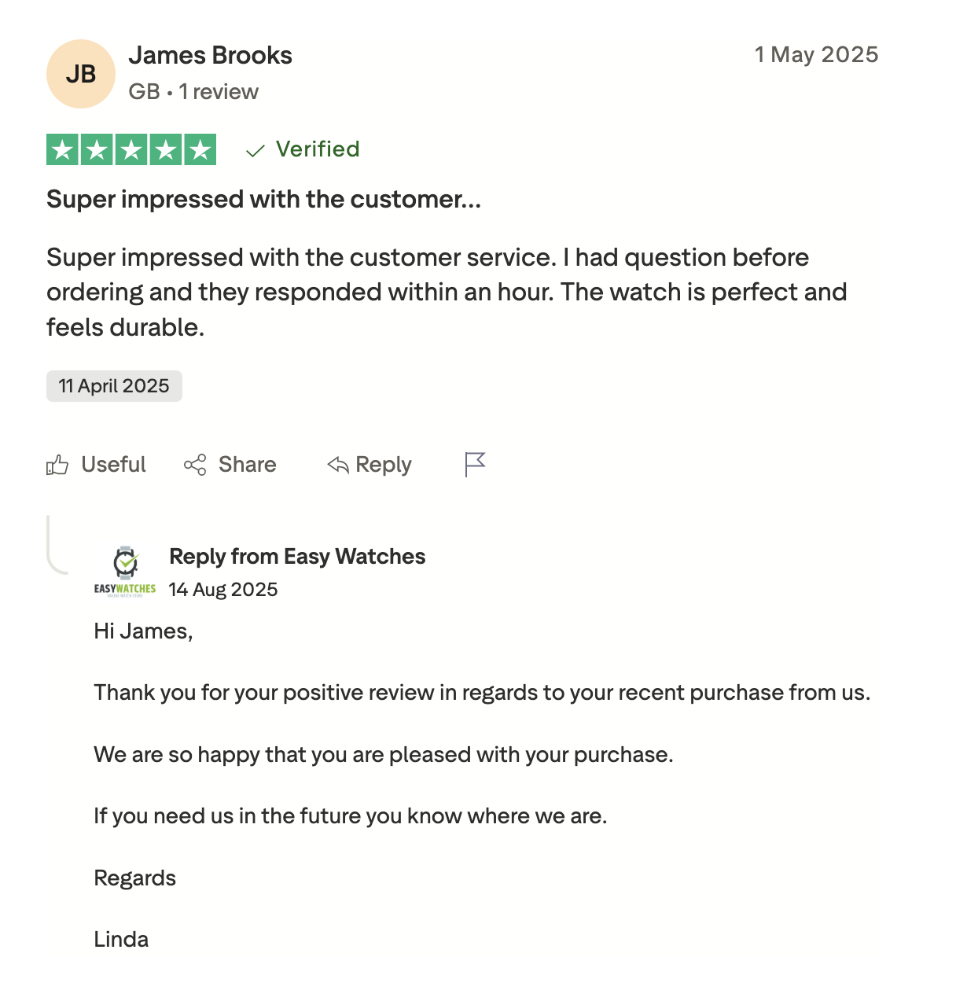Open the JB reviewer avatar

coord(81,74)
